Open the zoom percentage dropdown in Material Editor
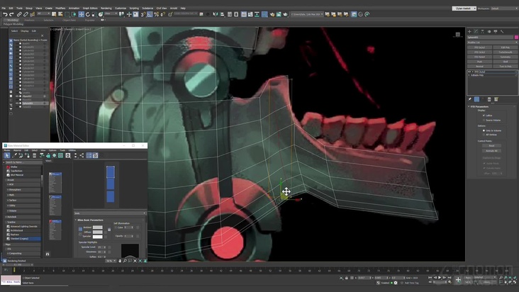The image size is (519, 292). (x=111, y=261)
